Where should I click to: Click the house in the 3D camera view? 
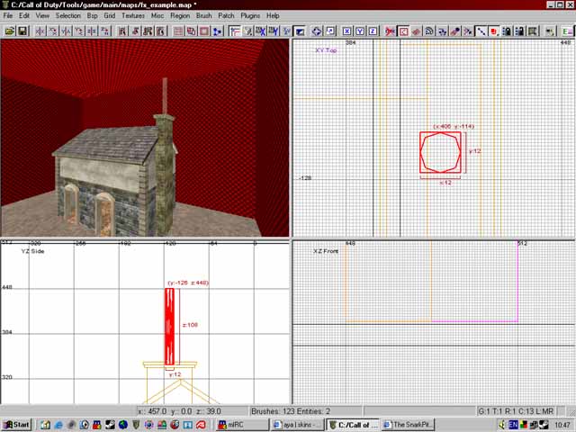click(112, 175)
